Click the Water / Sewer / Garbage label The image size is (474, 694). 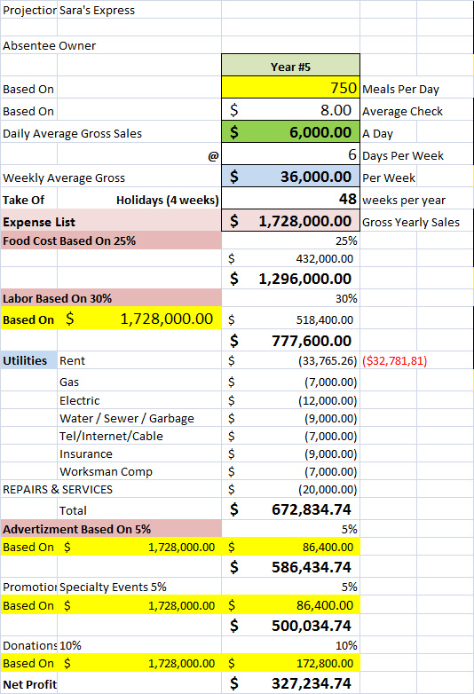127,418
